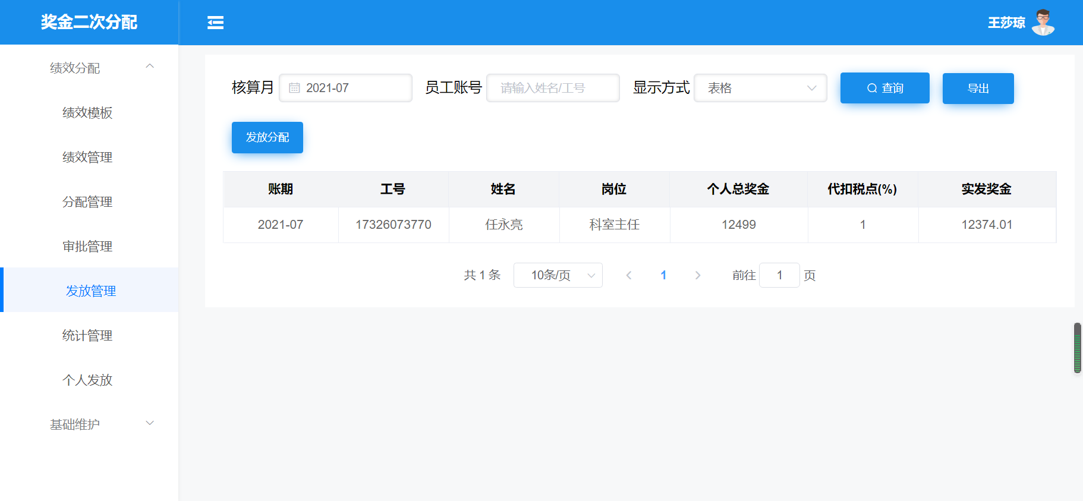The width and height of the screenshot is (1083, 501).
Task: Open the user avatar menu
Action: tap(1043, 23)
